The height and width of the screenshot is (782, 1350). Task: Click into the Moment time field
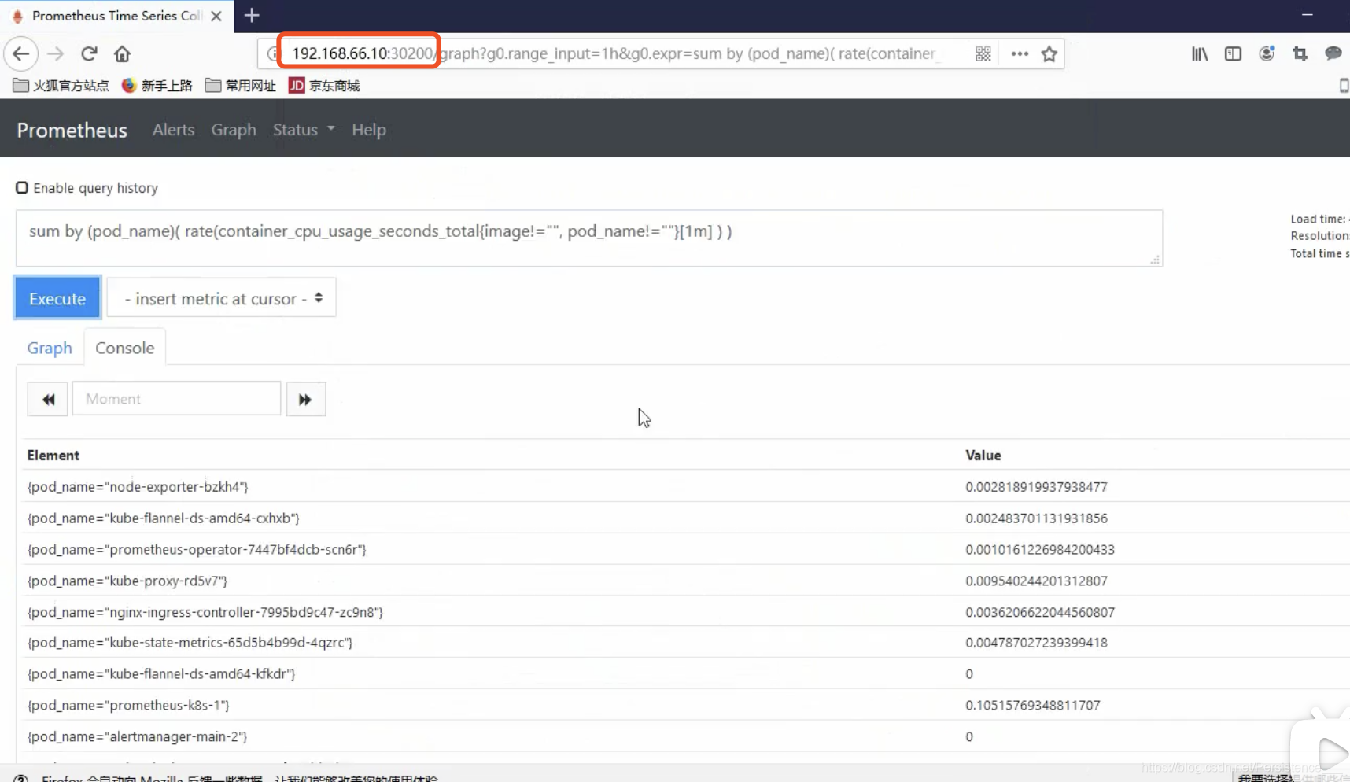point(176,399)
